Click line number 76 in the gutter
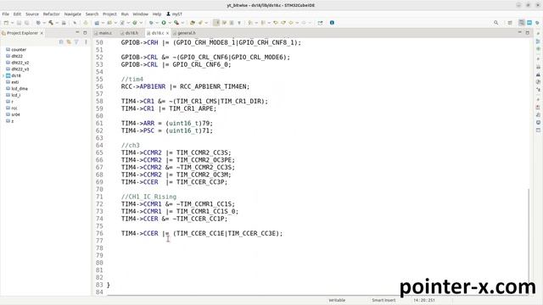 [x=99, y=234]
